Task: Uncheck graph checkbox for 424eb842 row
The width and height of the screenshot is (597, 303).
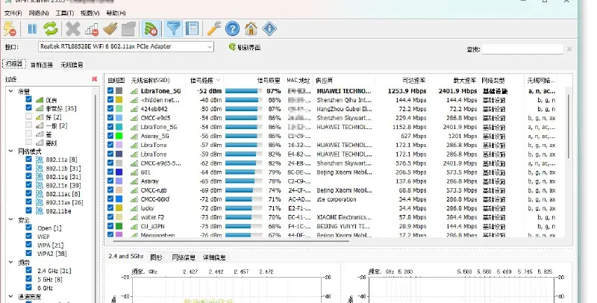Action: click(x=110, y=109)
